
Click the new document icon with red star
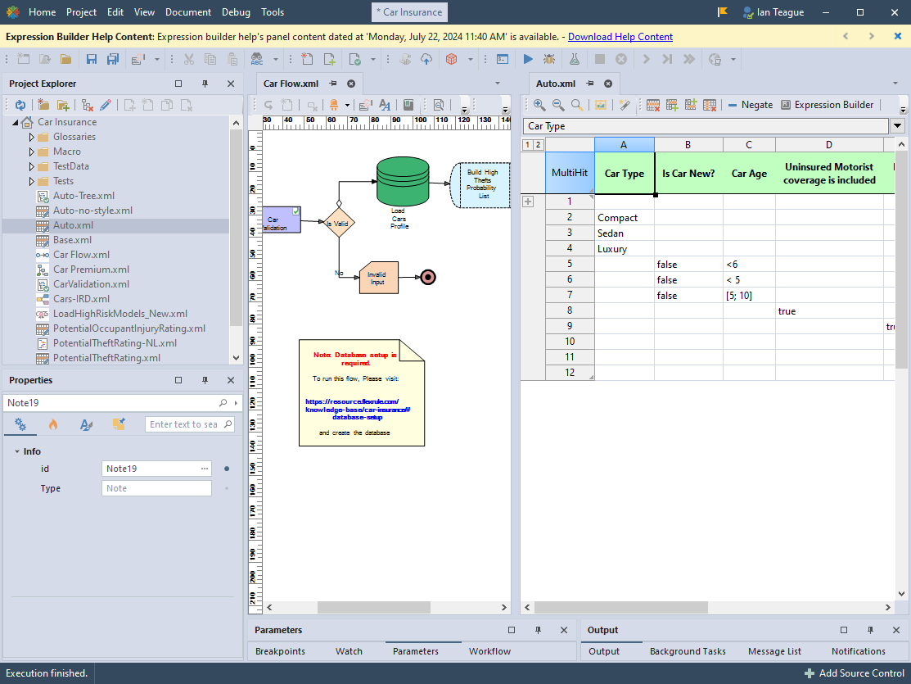coord(307,59)
